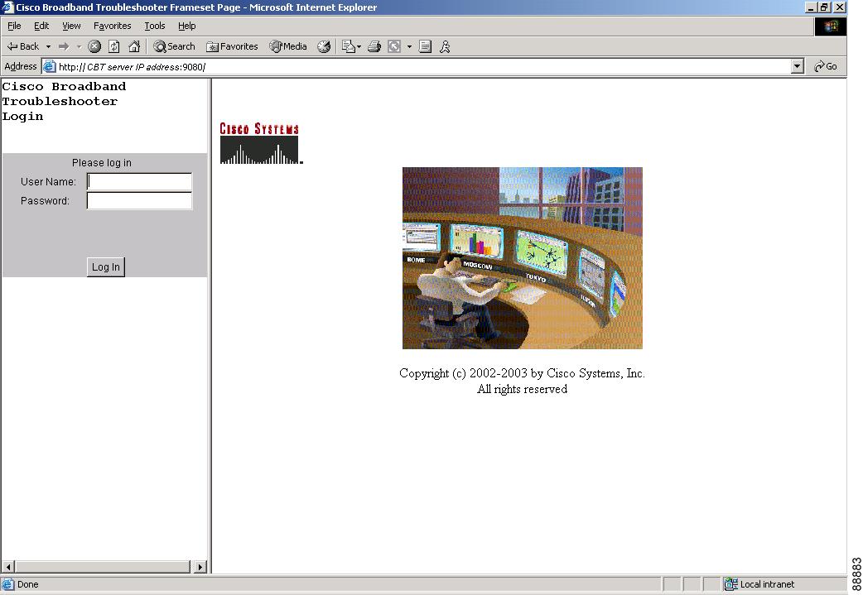This screenshot has width=863, height=595.
Task: Restore down the Internet Explorer window
Action: [x=824, y=7]
